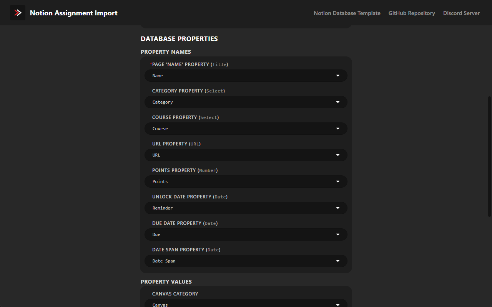Click the PAGE 'NAME' PROPERTY (Title) label
The width and height of the screenshot is (492, 307).
click(x=189, y=64)
